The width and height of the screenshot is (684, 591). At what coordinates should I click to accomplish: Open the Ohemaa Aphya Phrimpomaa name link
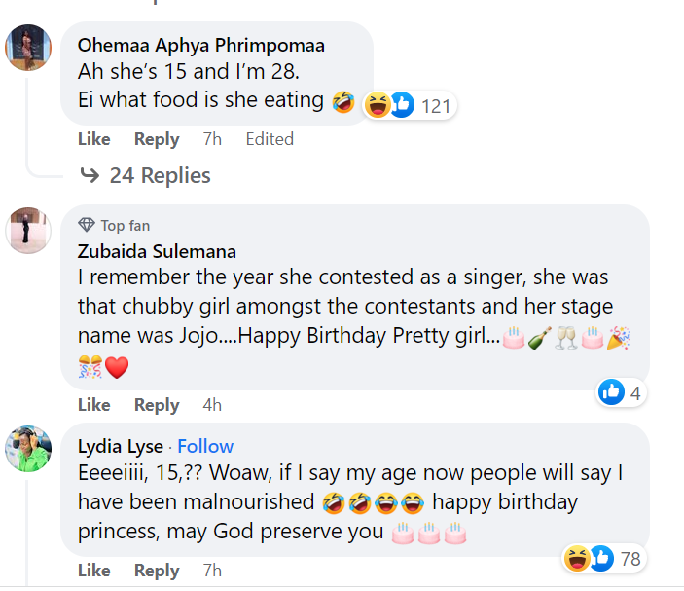click(200, 46)
